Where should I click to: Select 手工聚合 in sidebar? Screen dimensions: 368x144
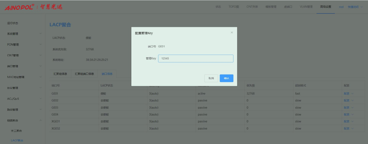pyautogui.click(x=16, y=131)
